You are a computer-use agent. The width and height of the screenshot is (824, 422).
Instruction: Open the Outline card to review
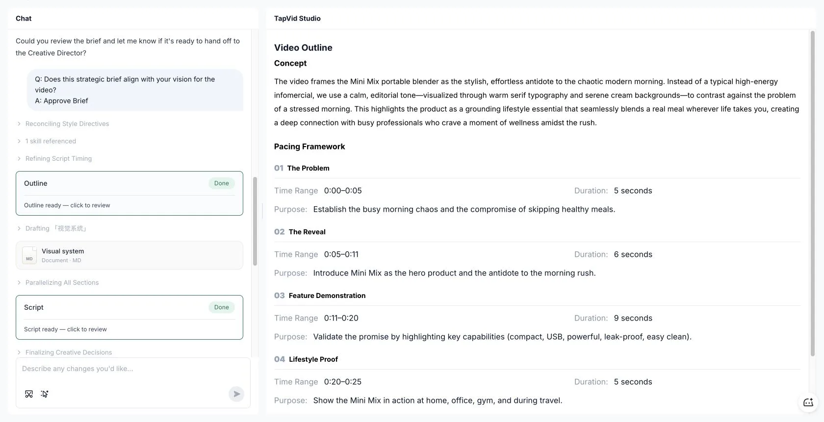(129, 193)
